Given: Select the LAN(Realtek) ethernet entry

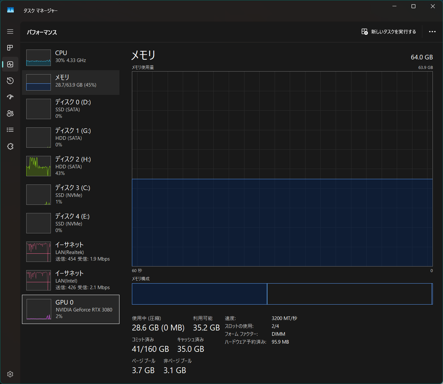Looking at the screenshot, I should (71, 252).
